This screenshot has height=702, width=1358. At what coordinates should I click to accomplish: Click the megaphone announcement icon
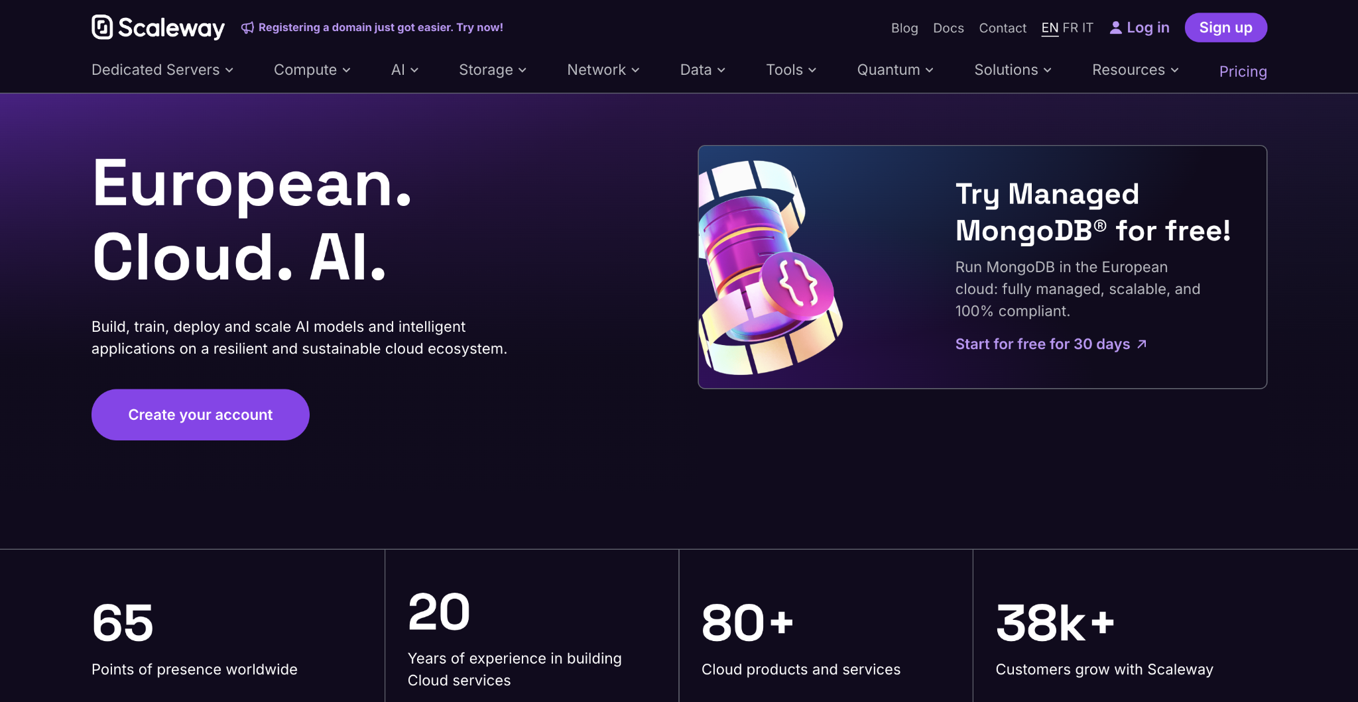click(247, 27)
